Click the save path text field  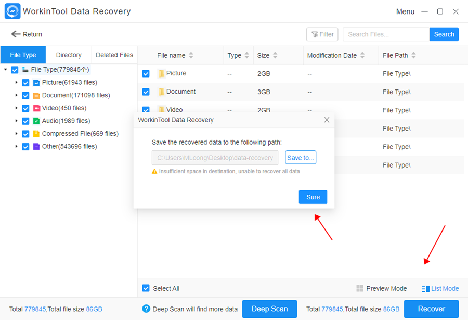tap(215, 158)
